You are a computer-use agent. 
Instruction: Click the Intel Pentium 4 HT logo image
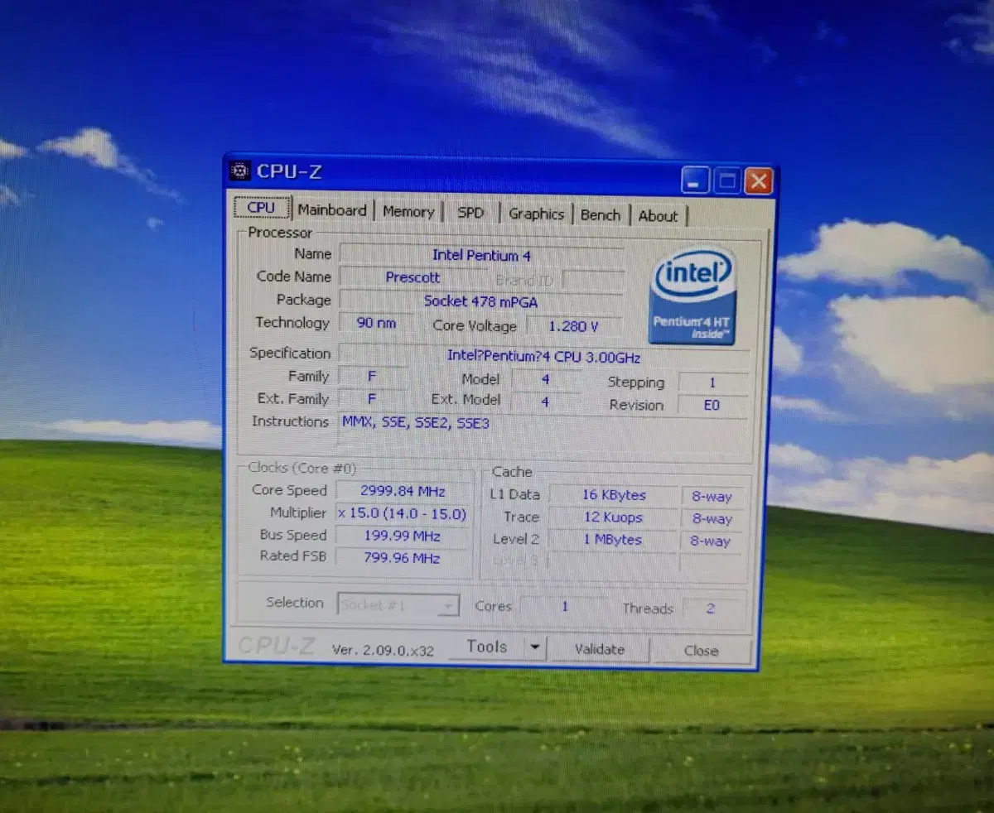pos(692,294)
